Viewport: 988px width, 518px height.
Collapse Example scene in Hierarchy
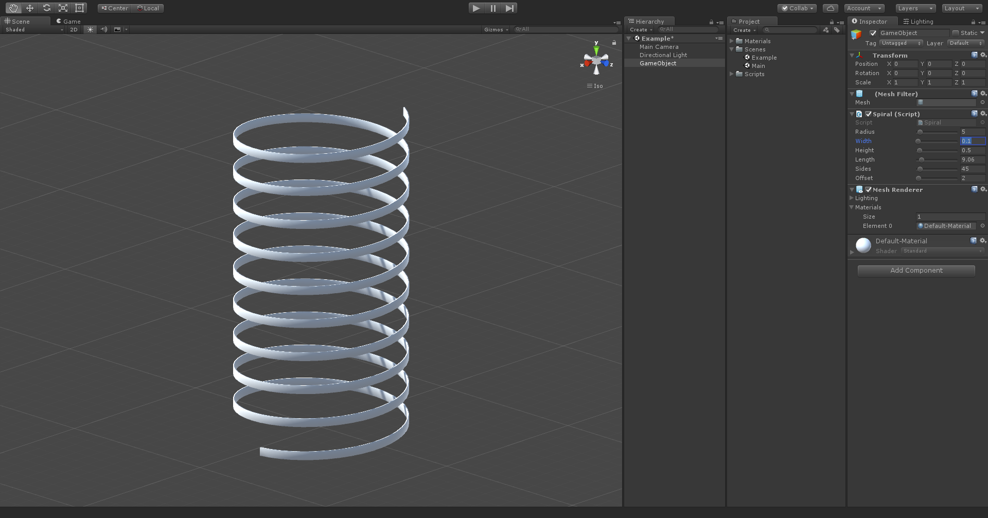629,39
